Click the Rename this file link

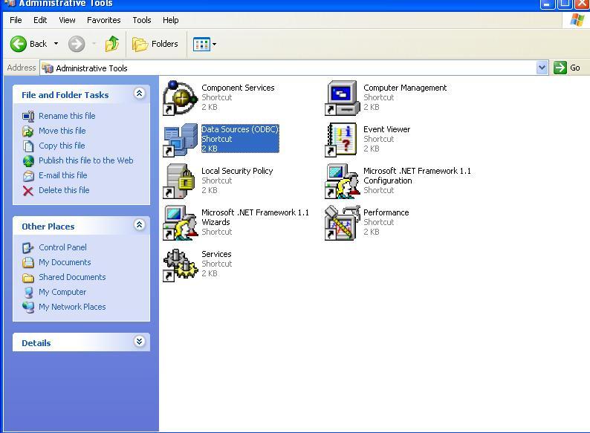[x=67, y=116]
